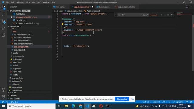The image size is (194, 109).
Task: Collapse the Open Editors section
Action: (8, 11)
